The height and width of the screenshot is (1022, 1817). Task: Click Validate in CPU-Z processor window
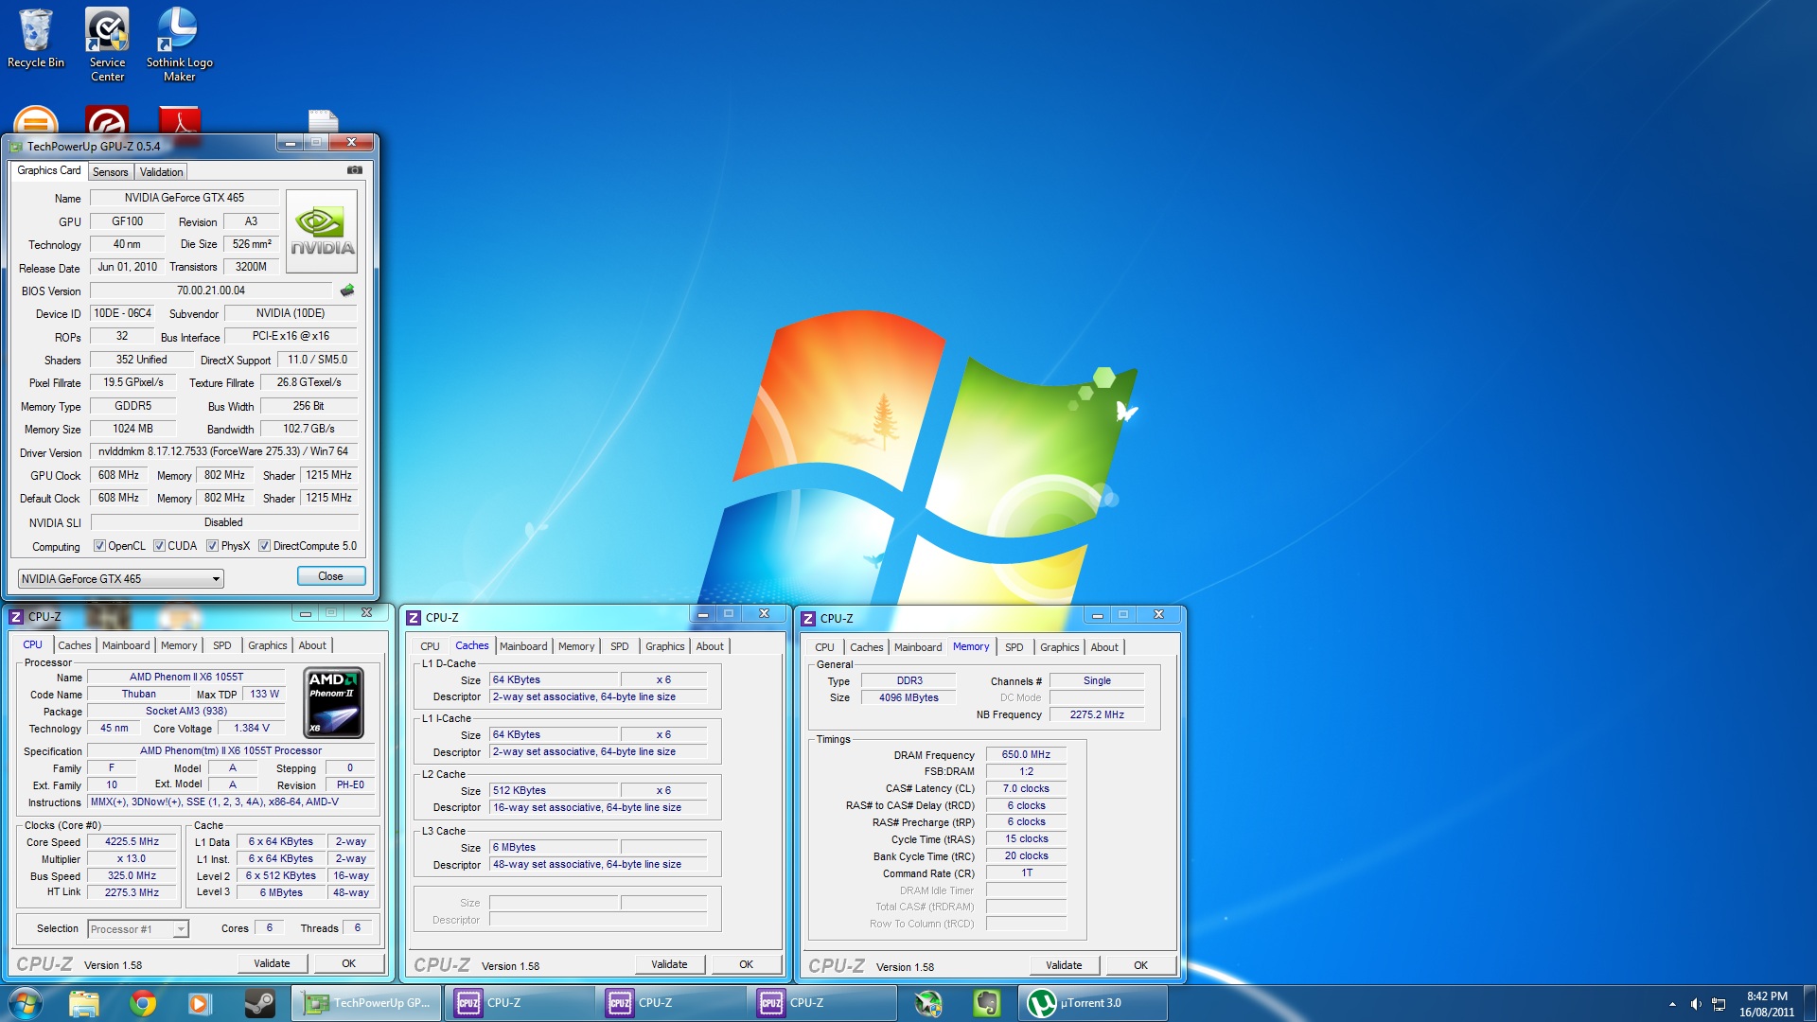click(272, 963)
